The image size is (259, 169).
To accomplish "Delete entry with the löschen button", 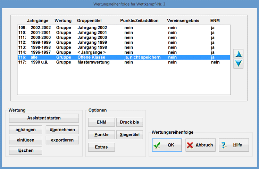I will point(26,150).
